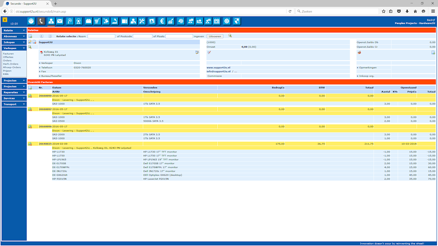Open Offertes under Verkopen
Screen dimensions: 438x246
tap(8, 57)
